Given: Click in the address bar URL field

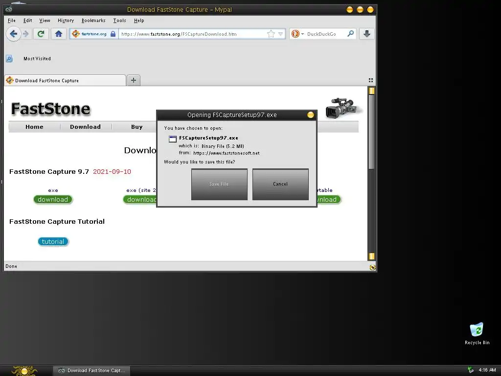Looking at the screenshot, I should [192, 34].
